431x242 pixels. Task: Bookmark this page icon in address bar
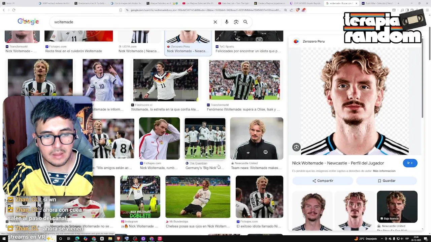point(121,10)
